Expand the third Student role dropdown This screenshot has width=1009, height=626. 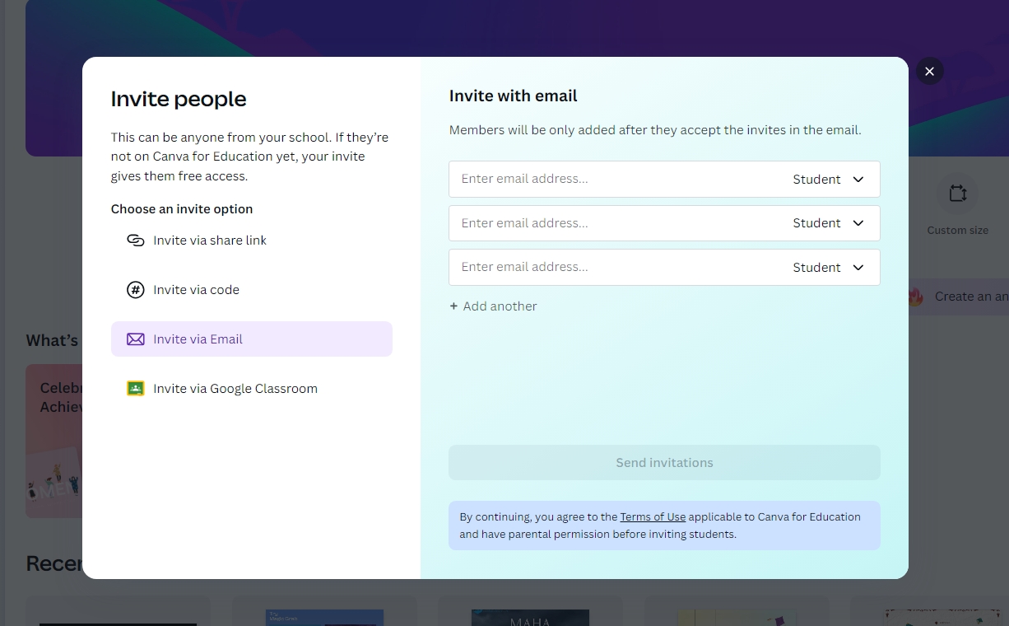click(x=829, y=268)
